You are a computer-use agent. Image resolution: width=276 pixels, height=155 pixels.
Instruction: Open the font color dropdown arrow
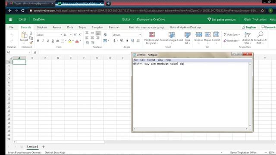point(80,41)
